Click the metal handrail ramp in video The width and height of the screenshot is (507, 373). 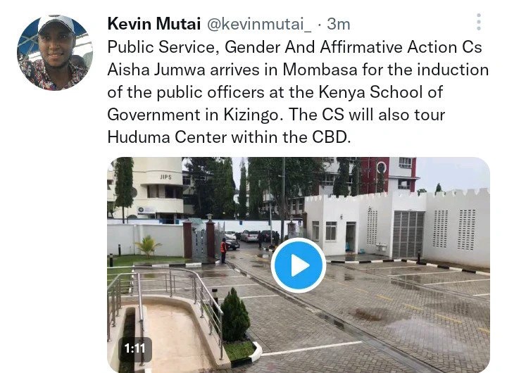click(x=165, y=304)
